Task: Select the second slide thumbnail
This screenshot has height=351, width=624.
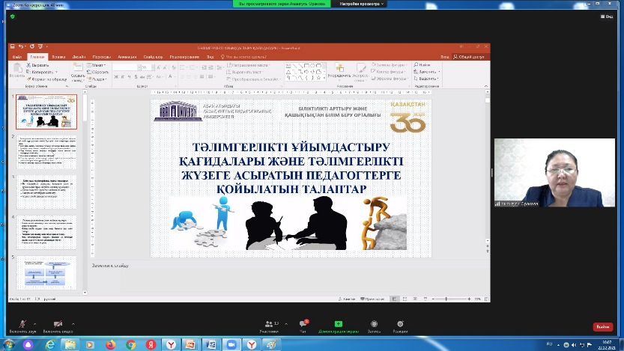Action: pos(46,152)
